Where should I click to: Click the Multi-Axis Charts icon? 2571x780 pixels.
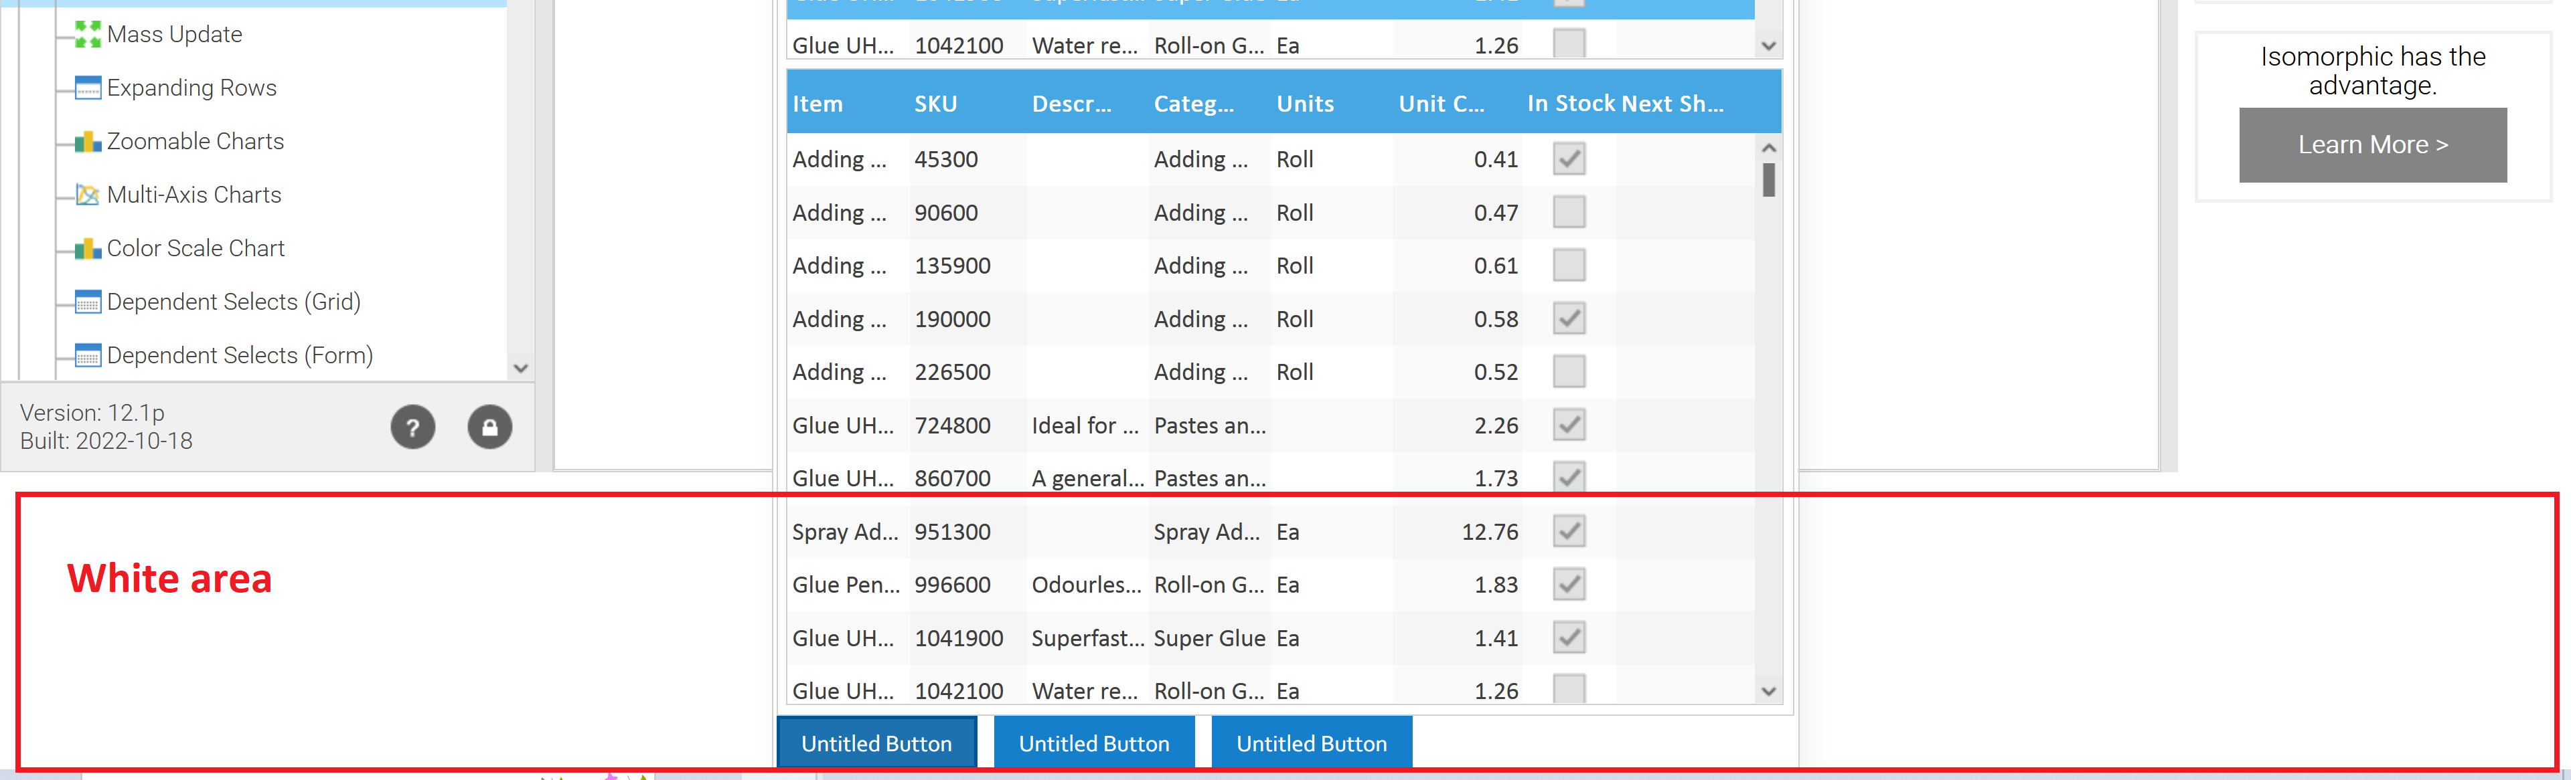[88, 195]
